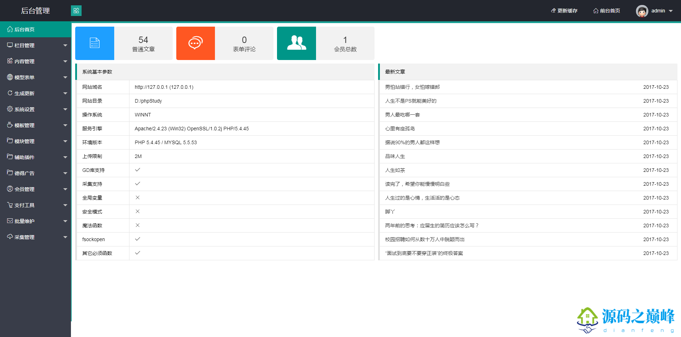Expand the 模板管理 menu arrow

(65, 125)
